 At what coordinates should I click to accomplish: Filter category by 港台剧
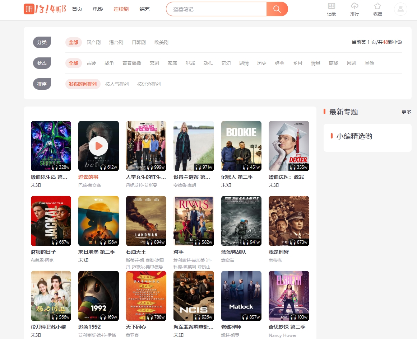(116, 42)
